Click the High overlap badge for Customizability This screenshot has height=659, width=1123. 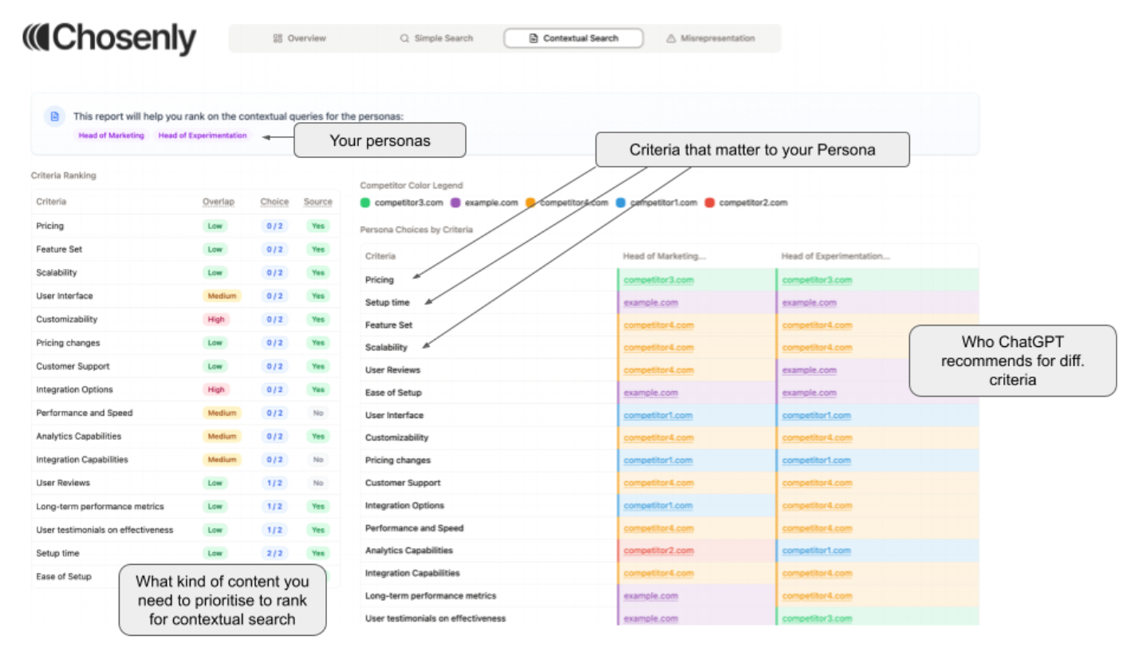(x=215, y=319)
